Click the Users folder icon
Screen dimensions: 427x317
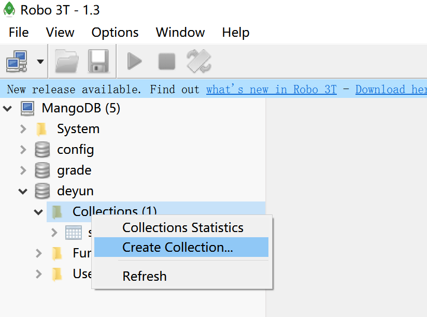57,274
